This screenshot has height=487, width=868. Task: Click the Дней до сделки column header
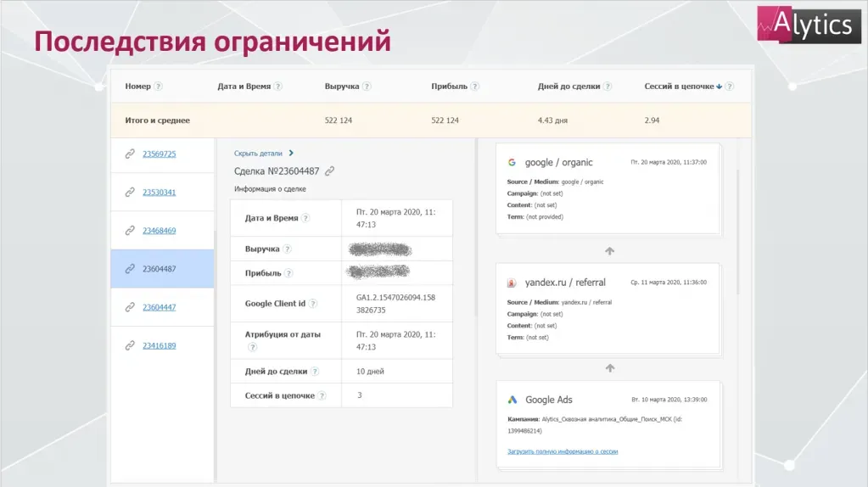tap(568, 87)
